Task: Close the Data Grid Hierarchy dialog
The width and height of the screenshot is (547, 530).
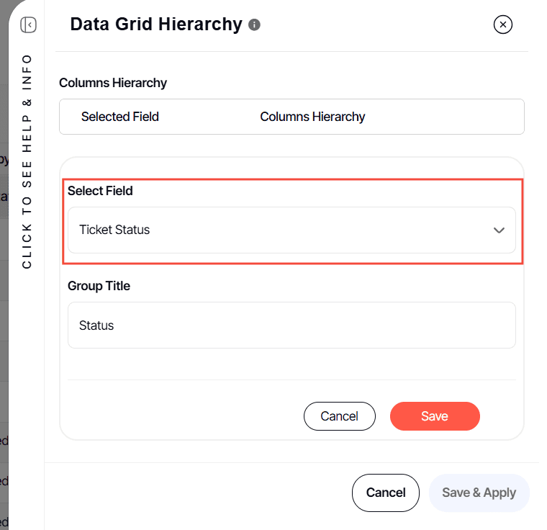Action: [x=502, y=24]
